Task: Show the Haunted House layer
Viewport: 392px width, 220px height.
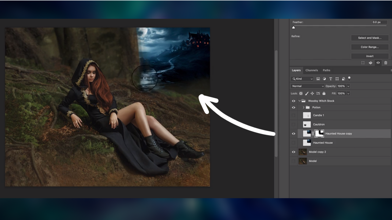Action: [x=294, y=143]
